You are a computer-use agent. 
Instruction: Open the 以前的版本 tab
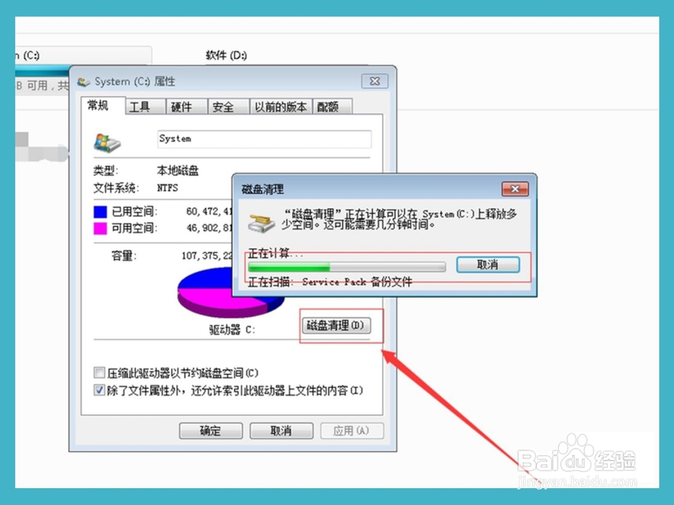click(x=280, y=106)
